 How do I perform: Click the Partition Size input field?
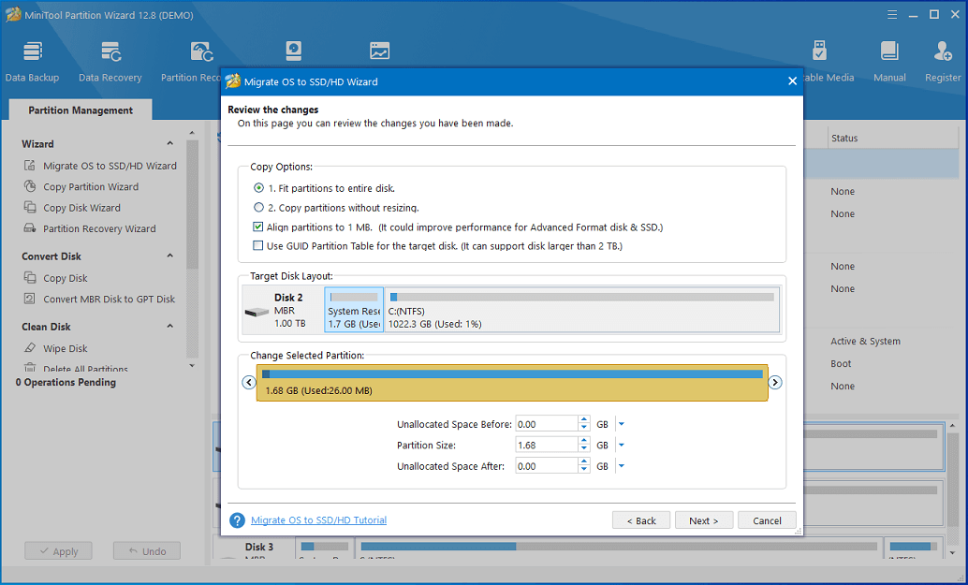pos(547,445)
